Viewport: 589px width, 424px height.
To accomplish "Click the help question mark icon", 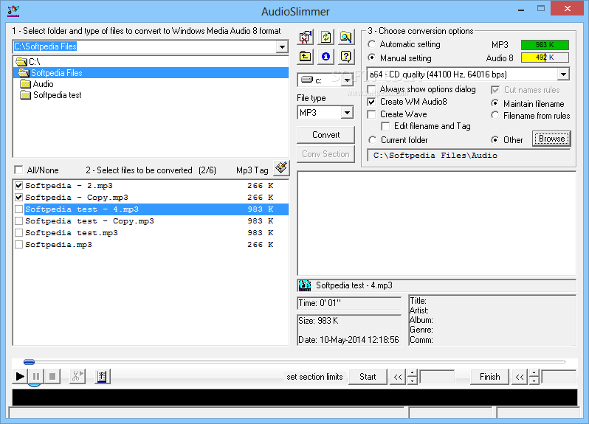I will [x=346, y=57].
